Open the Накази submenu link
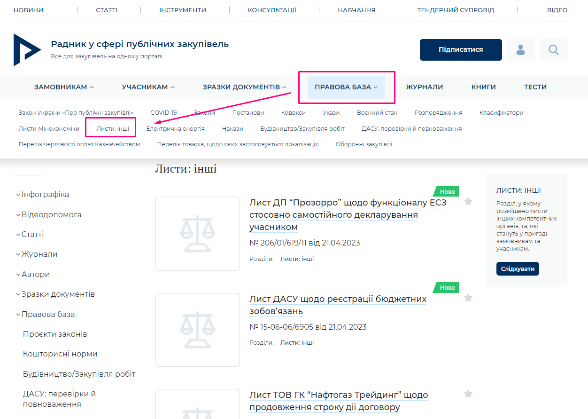 232,128
